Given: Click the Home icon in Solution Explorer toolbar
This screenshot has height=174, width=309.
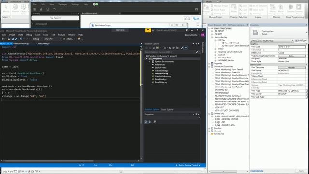Looking at the screenshot, I should [x=154, y=48].
